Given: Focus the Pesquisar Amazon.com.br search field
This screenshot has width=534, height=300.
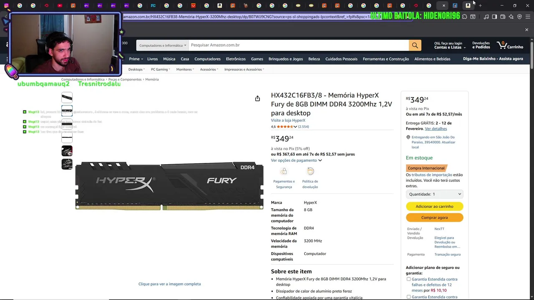Looking at the screenshot, I should tap(299, 45).
